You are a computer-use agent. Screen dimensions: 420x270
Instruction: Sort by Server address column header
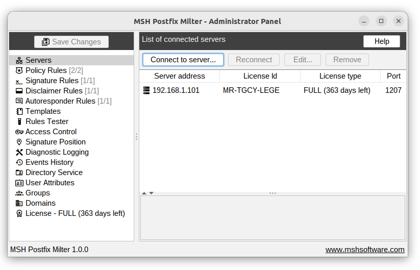click(x=180, y=76)
